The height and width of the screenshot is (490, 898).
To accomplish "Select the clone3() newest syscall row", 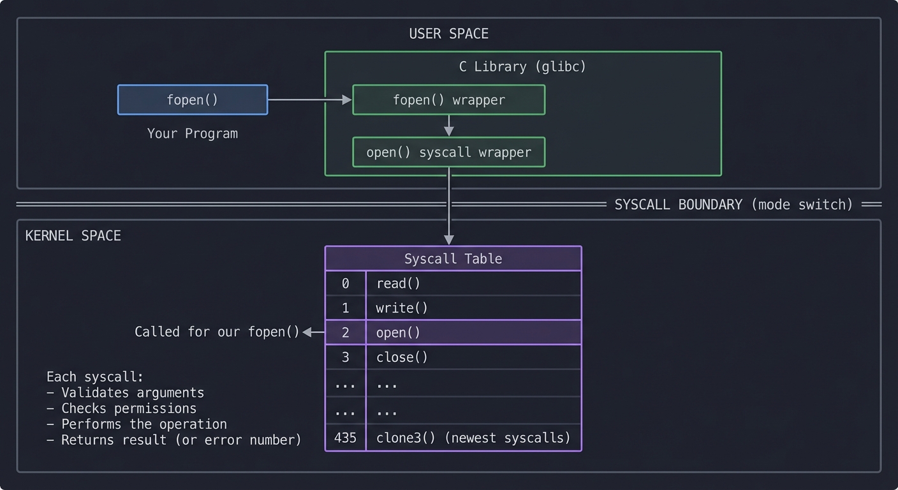I will pyautogui.click(x=473, y=438).
